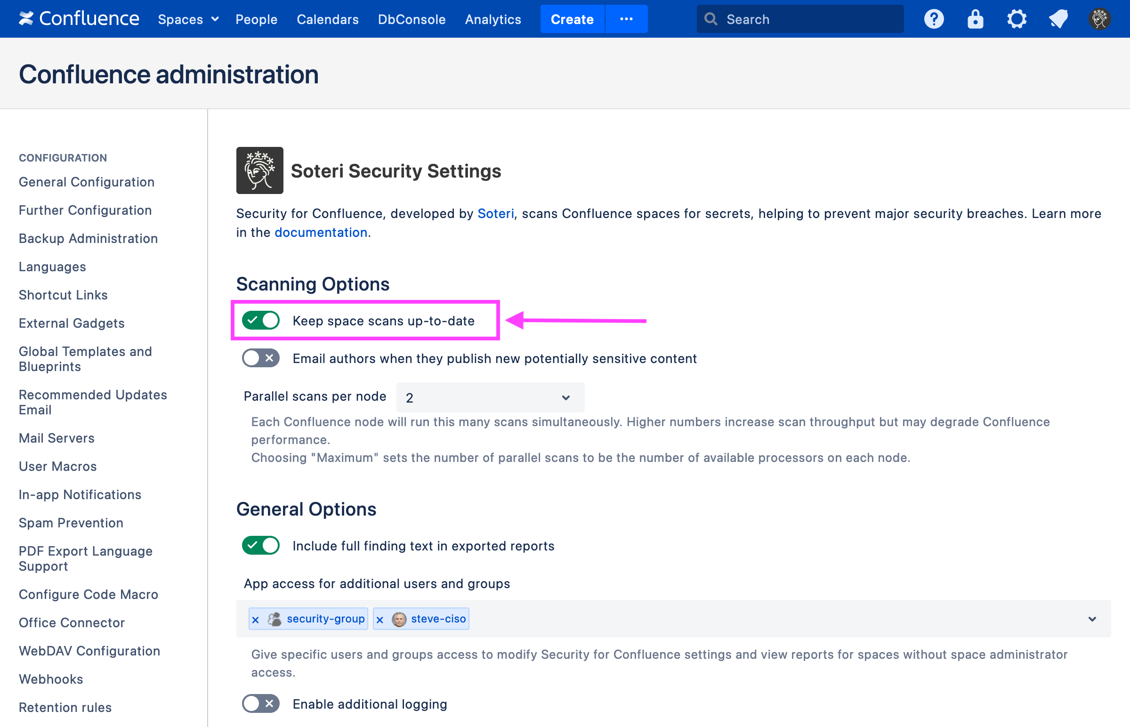Open the help question mark icon

[933, 19]
